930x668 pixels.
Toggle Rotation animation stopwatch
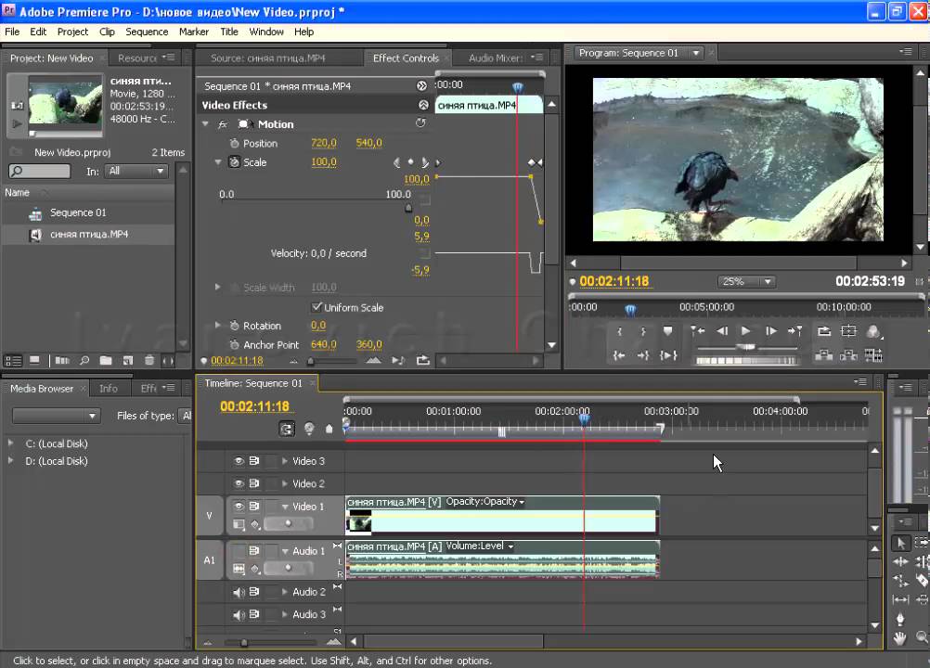(x=234, y=326)
